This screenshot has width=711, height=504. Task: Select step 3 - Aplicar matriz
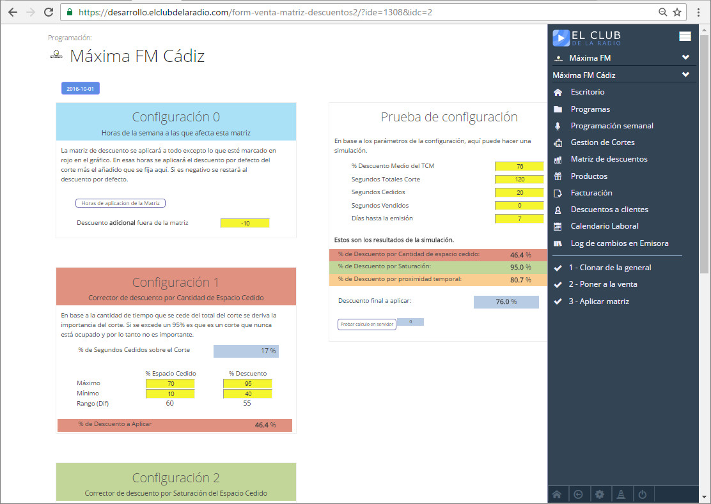598,302
